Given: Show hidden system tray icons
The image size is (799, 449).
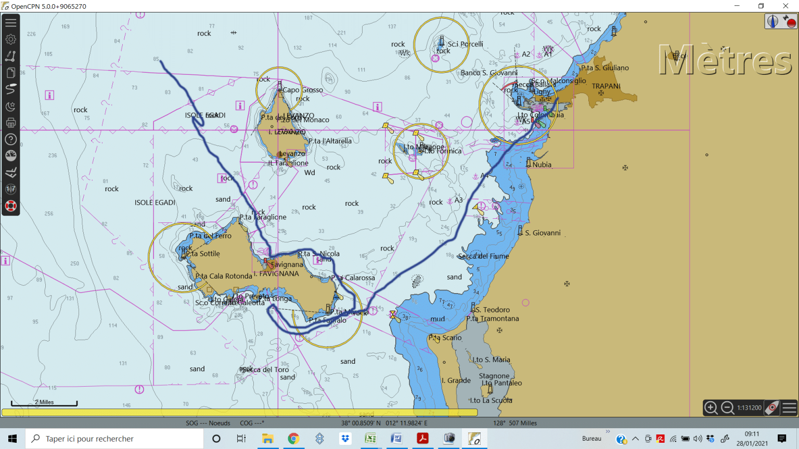Looking at the screenshot, I should point(635,439).
